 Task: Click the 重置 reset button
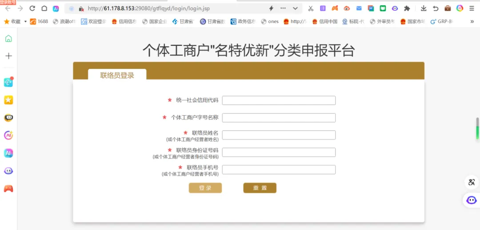260,188
